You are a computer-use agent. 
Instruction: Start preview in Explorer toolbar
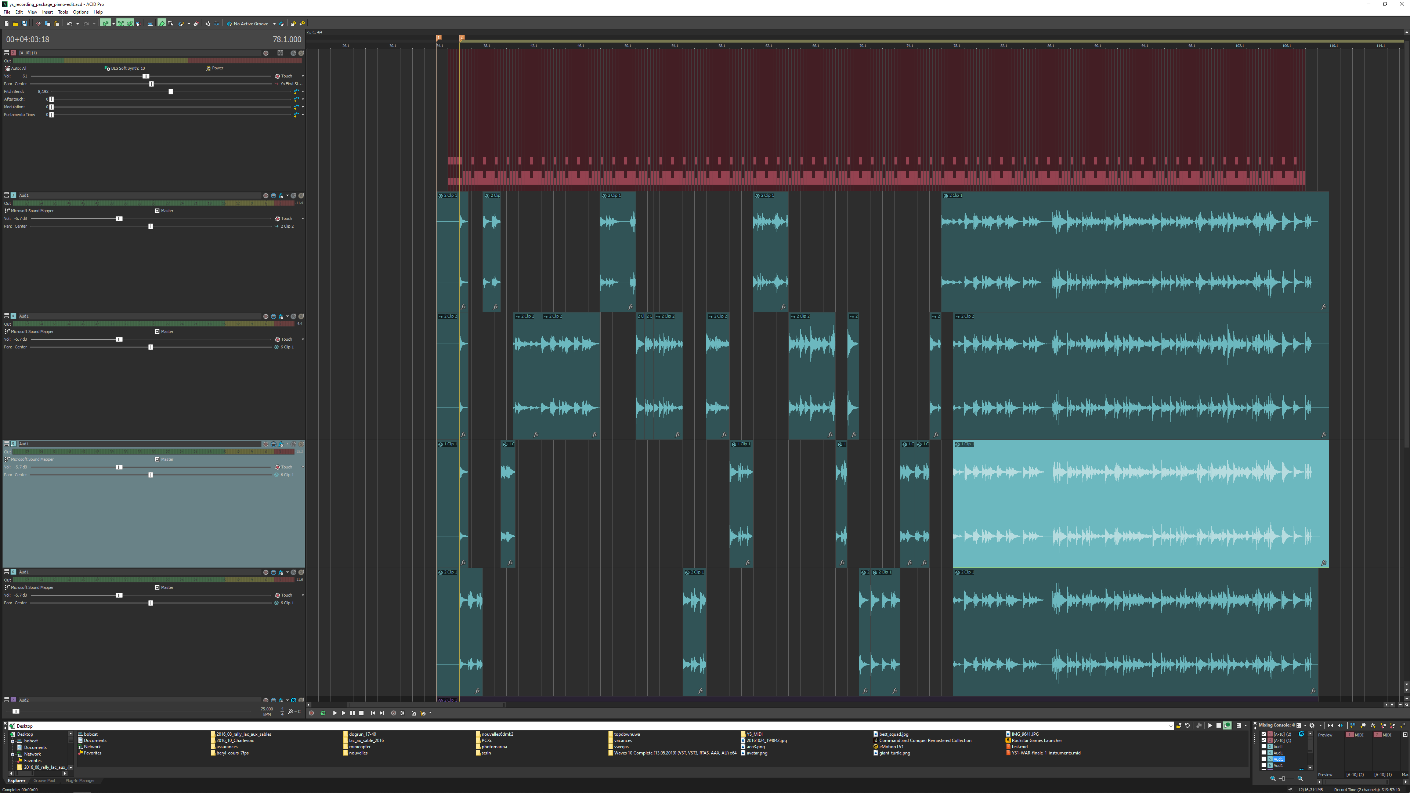tap(1210, 726)
